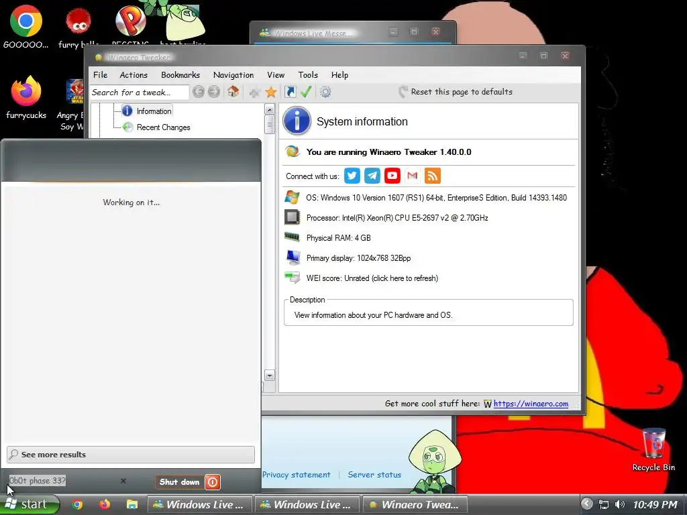The height and width of the screenshot is (515, 687).
Task: Click the Chrome icon in the taskbar
Action: click(x=78, y=504)
